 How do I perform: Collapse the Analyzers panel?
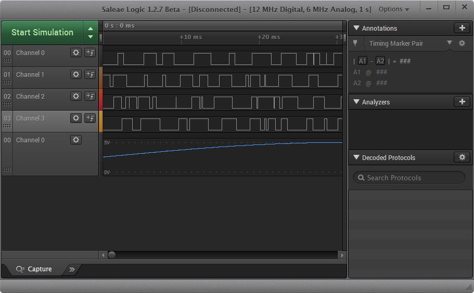point(356,102)
